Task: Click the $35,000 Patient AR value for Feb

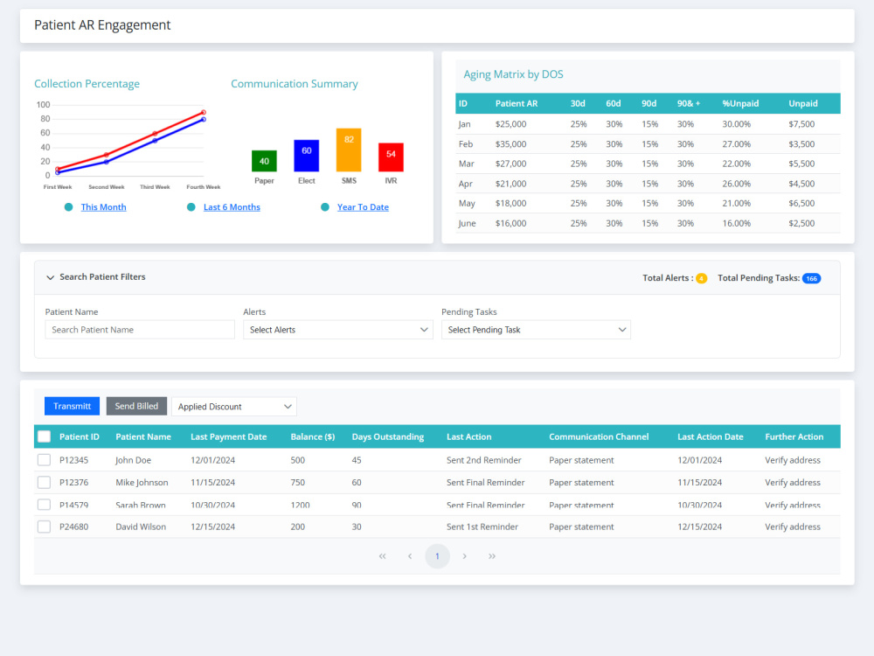Action: point(510,144)
